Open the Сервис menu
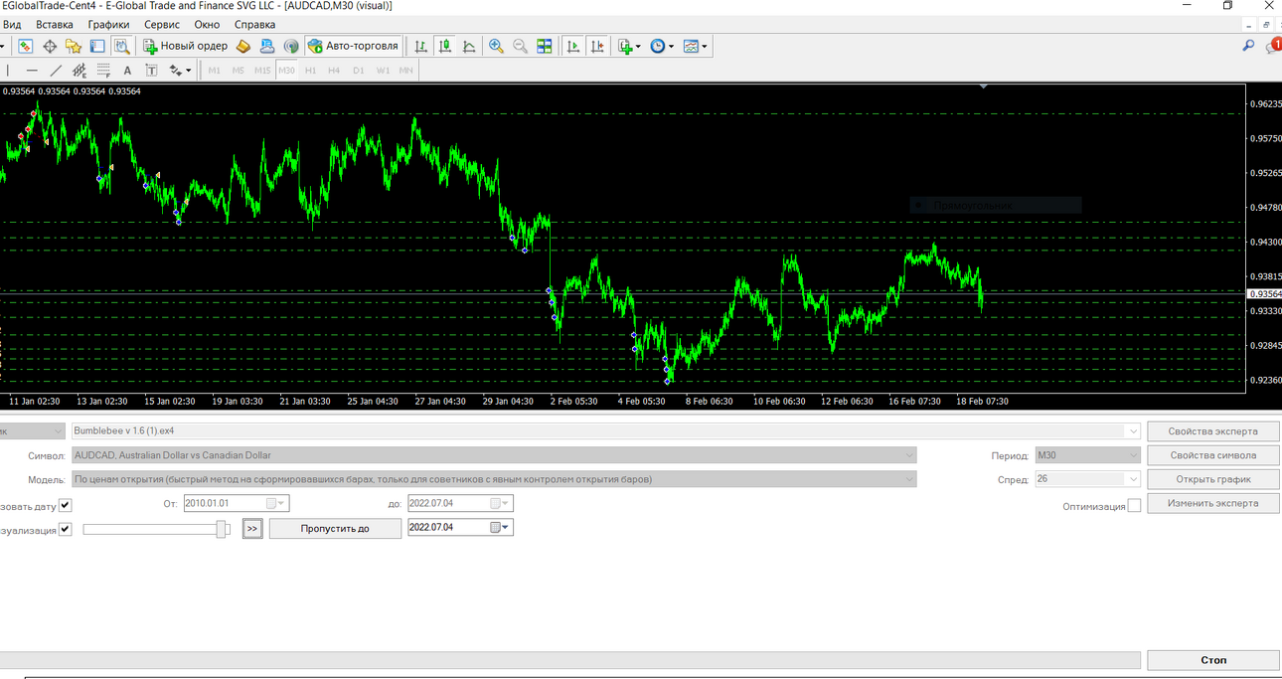This screenshot has height=679, width=1282. click(162, 24)
